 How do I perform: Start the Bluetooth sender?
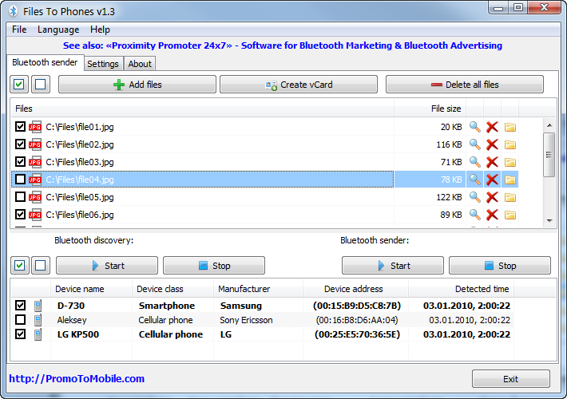pyautogui.click(x=393, y=266)
